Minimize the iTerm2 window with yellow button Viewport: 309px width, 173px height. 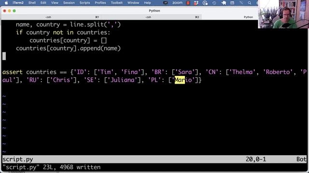[10, 11]
